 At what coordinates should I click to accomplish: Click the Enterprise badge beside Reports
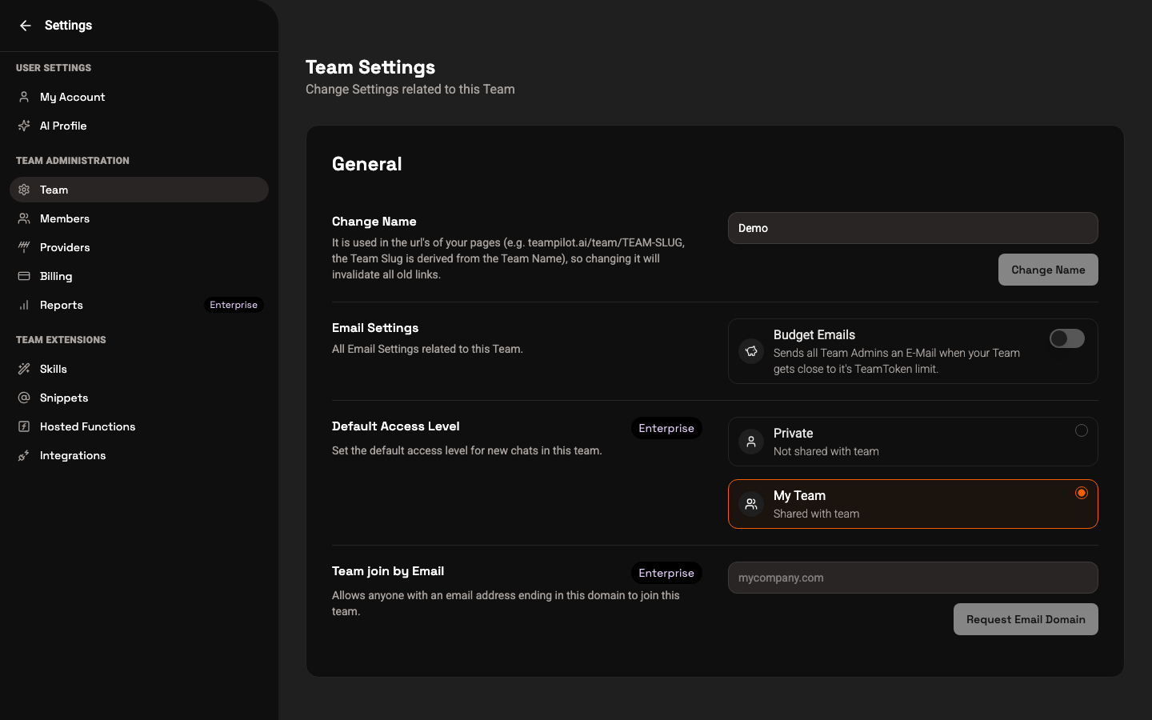[x=234, y=305]
